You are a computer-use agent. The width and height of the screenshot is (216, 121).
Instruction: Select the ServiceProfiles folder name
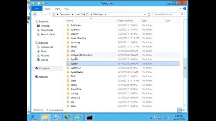tap(78, 38)
